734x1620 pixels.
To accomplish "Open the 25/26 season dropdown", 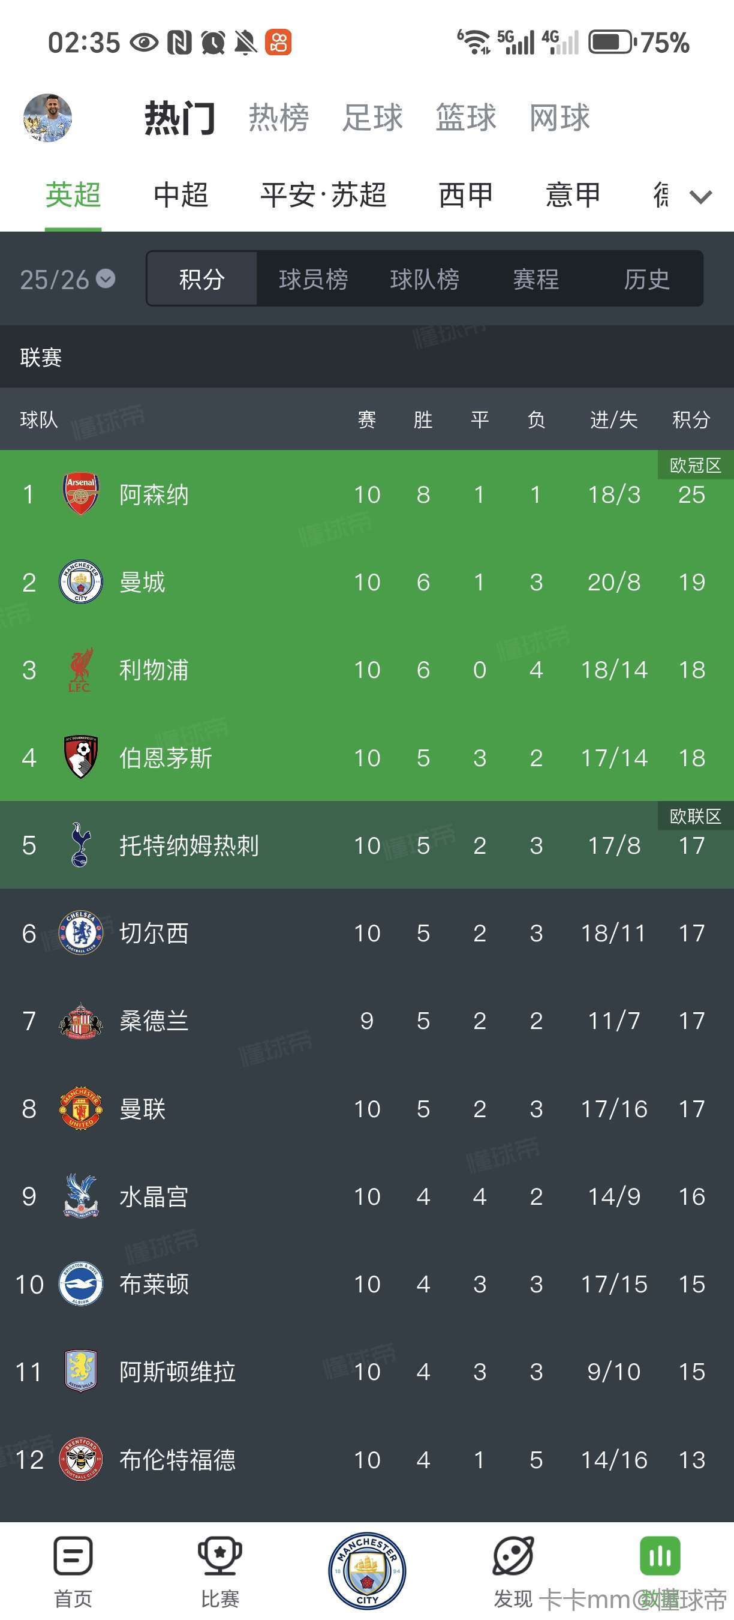I will (67, 279).
